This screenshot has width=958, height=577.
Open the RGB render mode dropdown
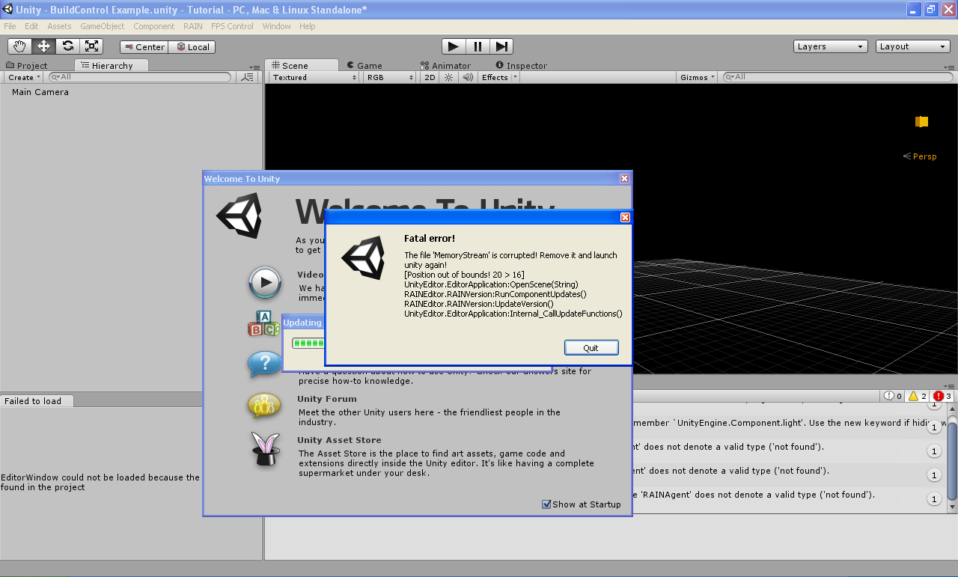[389, 77]
